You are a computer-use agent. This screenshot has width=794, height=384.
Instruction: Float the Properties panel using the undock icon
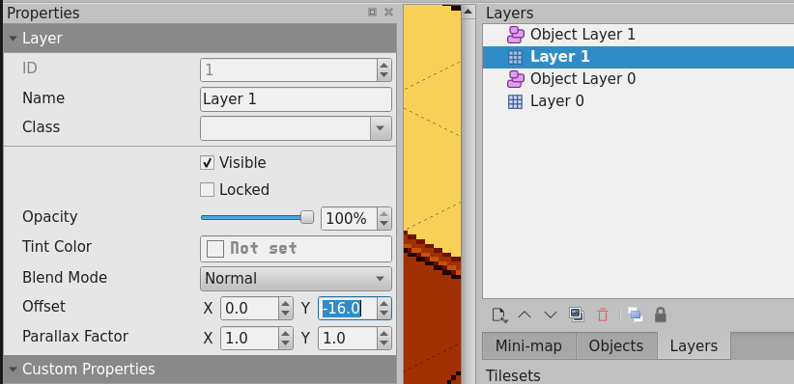point(372,13)
